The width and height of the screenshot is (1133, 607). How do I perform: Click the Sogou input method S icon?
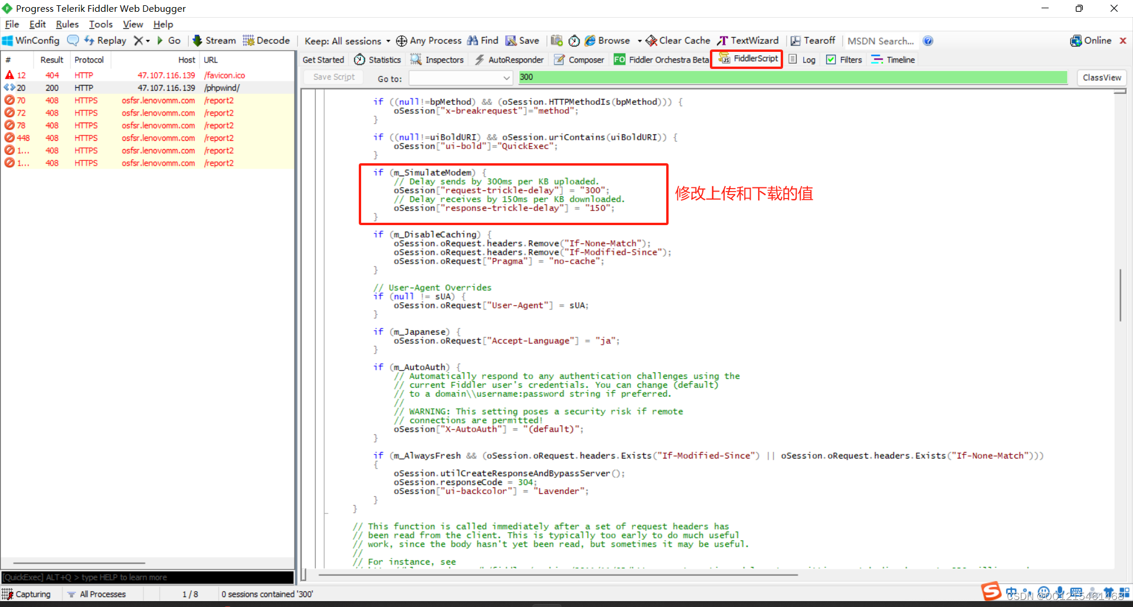991,591
